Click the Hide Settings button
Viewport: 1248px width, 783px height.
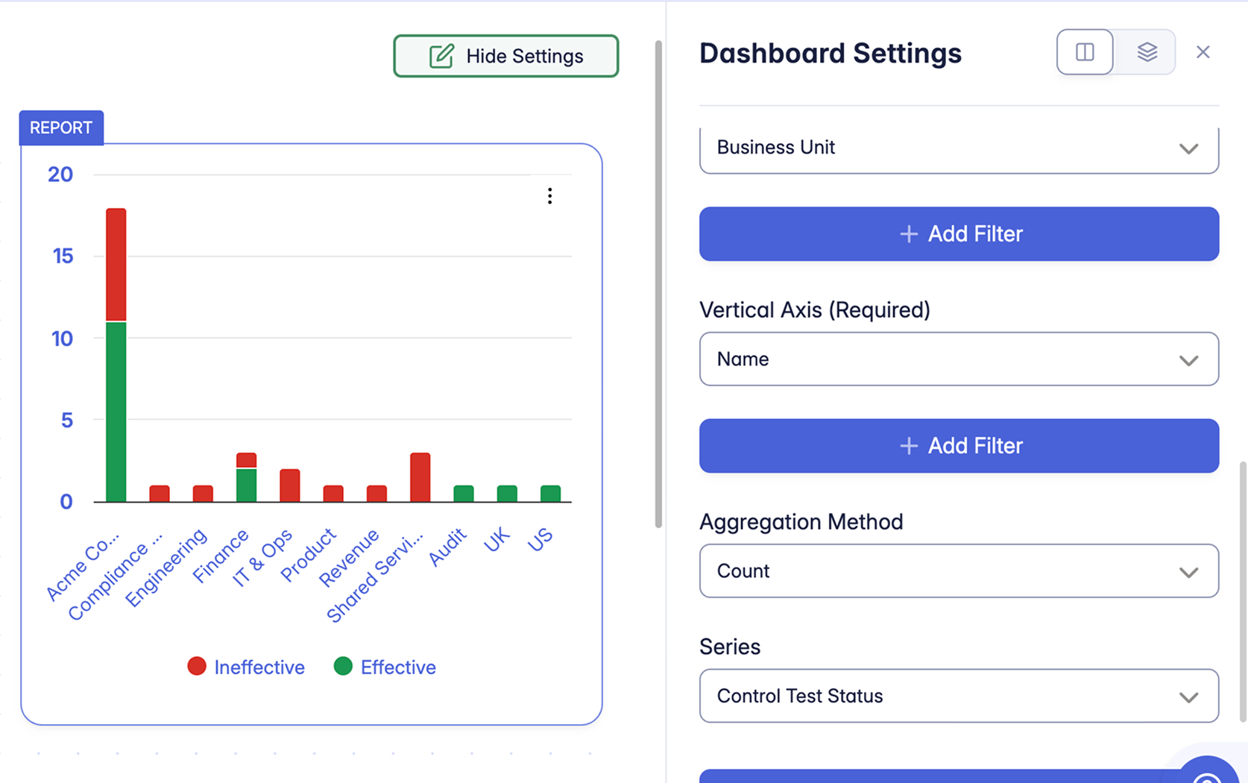point(505,56)
